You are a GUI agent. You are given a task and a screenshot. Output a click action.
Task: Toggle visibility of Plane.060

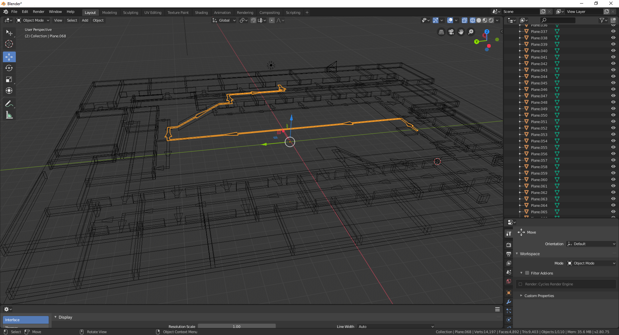point(613,179)
